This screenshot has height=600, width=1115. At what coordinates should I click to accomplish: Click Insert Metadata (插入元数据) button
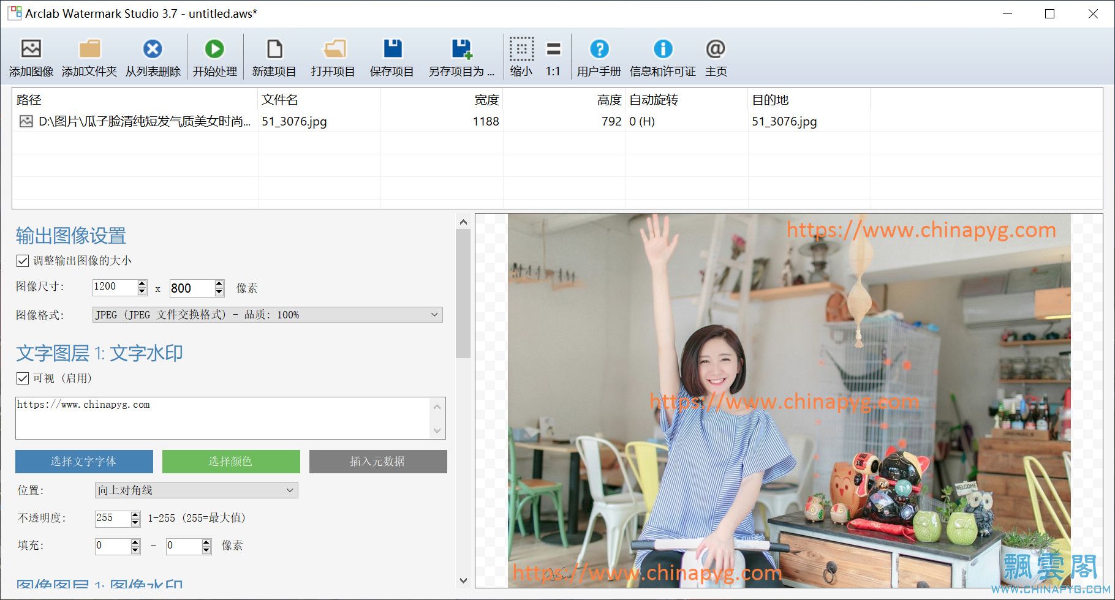pos(378,462)
